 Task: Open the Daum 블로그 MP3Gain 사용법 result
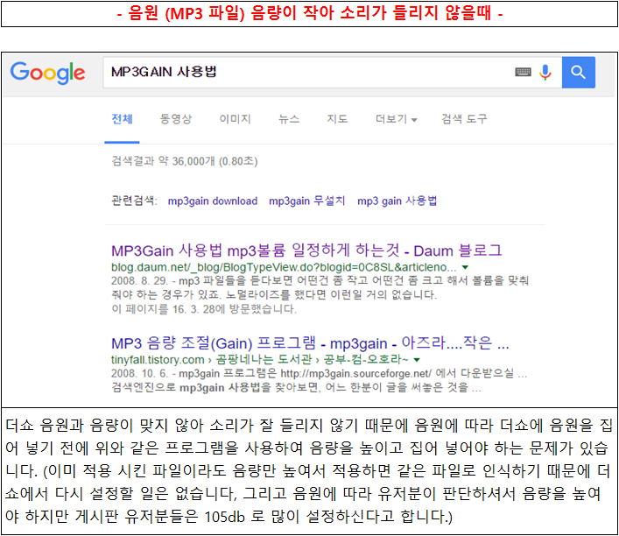coord(306,250)
